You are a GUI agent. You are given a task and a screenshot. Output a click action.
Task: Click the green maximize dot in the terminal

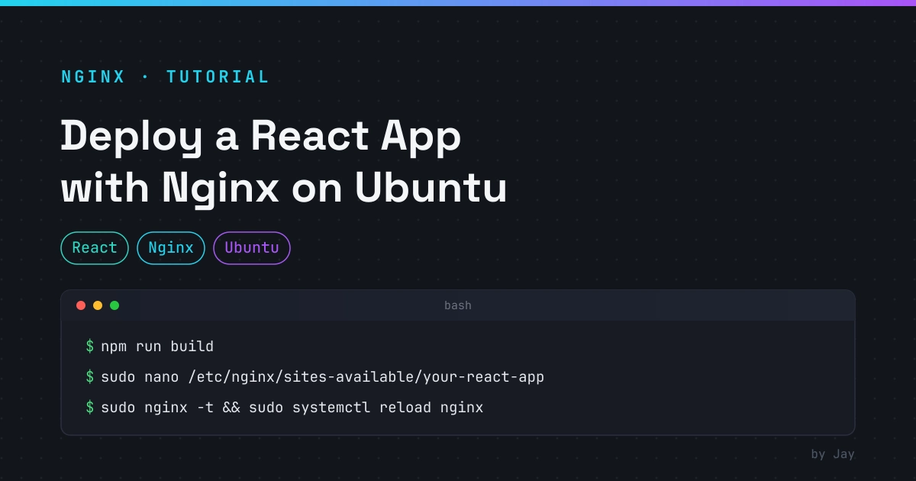pos(114,305)
